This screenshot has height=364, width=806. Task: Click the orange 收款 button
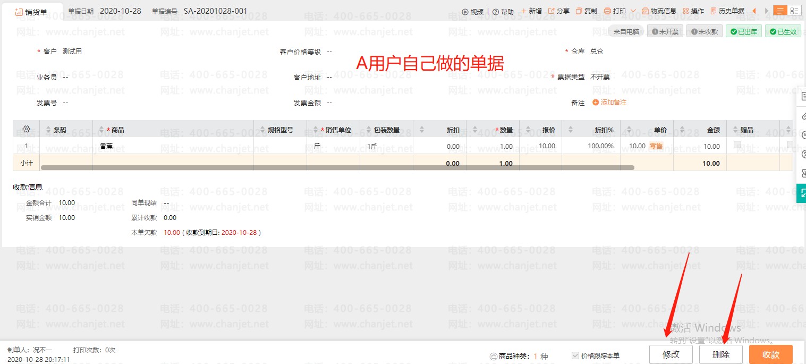[771, 354]
